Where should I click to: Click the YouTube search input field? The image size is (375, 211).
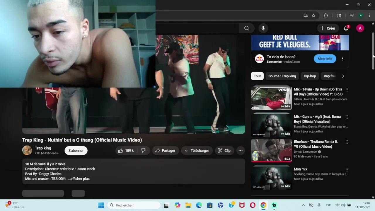tap(197, 28)
